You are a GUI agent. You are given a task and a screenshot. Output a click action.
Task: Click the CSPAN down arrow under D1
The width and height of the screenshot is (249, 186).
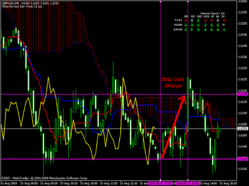tap(224, 30)
